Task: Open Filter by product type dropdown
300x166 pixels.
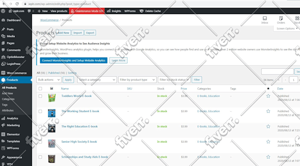Action: click(137, 80)
